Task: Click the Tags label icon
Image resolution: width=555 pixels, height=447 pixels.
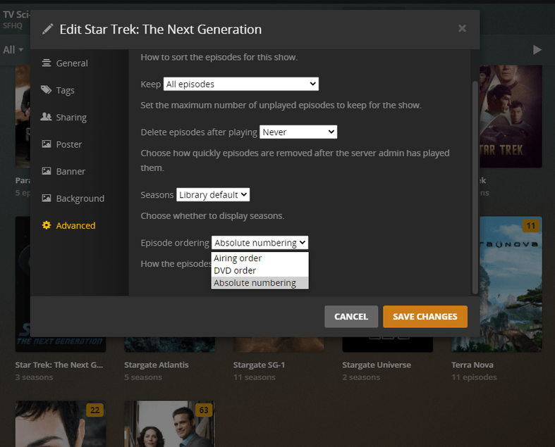Action: 46,90
